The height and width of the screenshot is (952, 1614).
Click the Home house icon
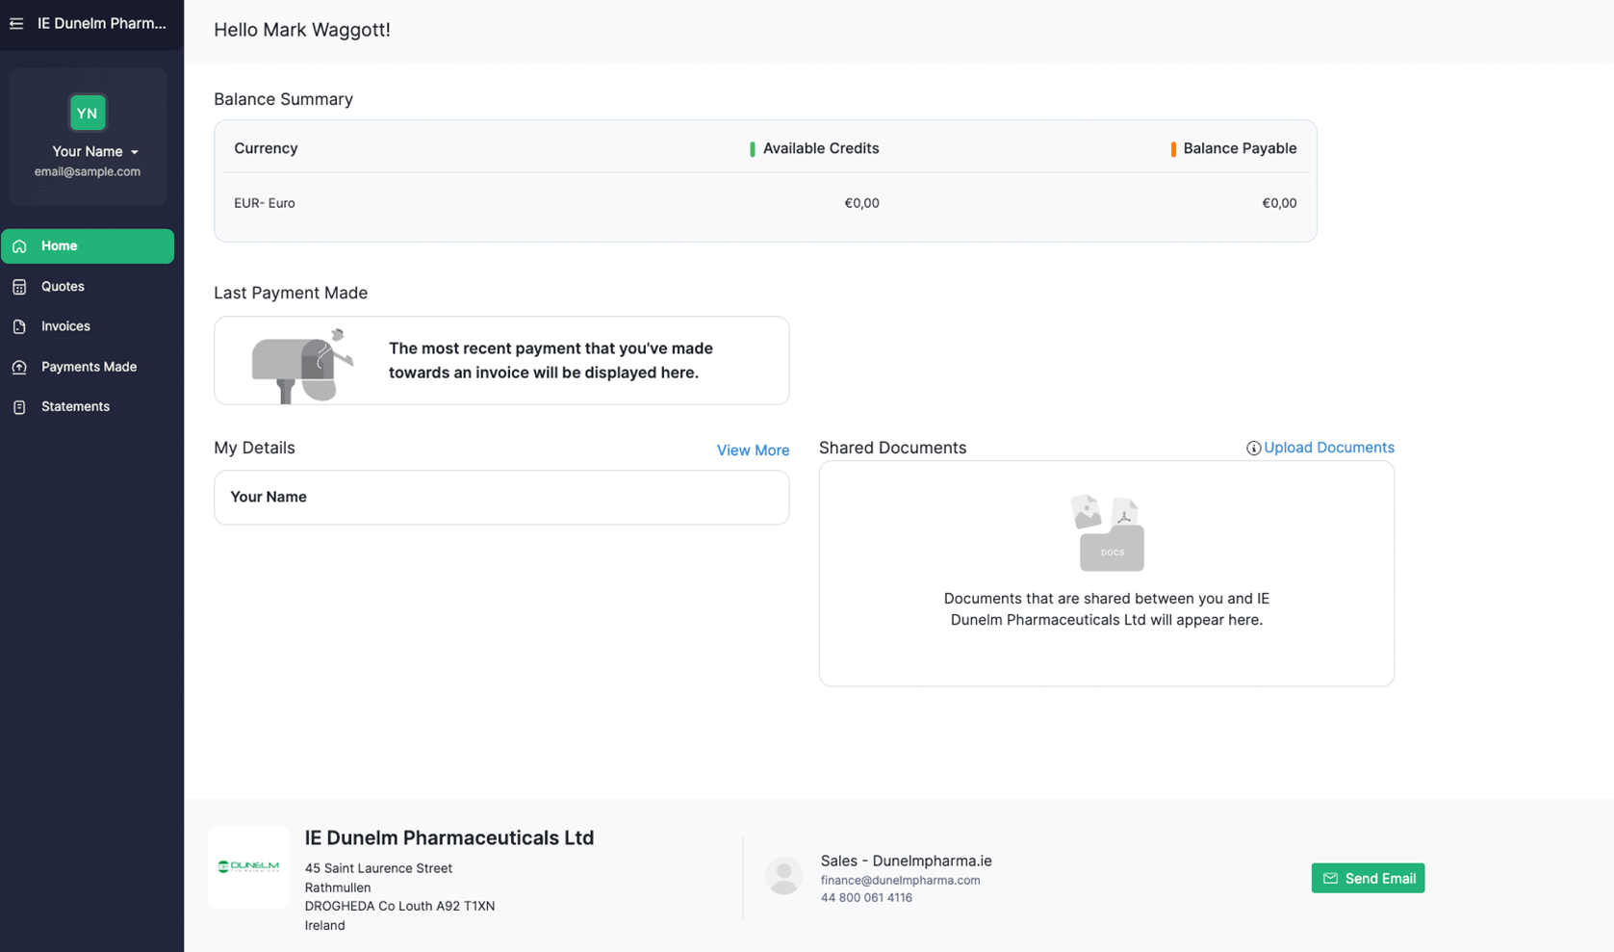pyautogui.click(x=19, y=246)
